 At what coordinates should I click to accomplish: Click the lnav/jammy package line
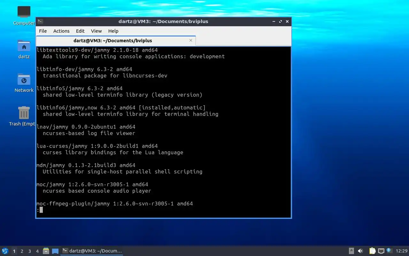point(86,127)
